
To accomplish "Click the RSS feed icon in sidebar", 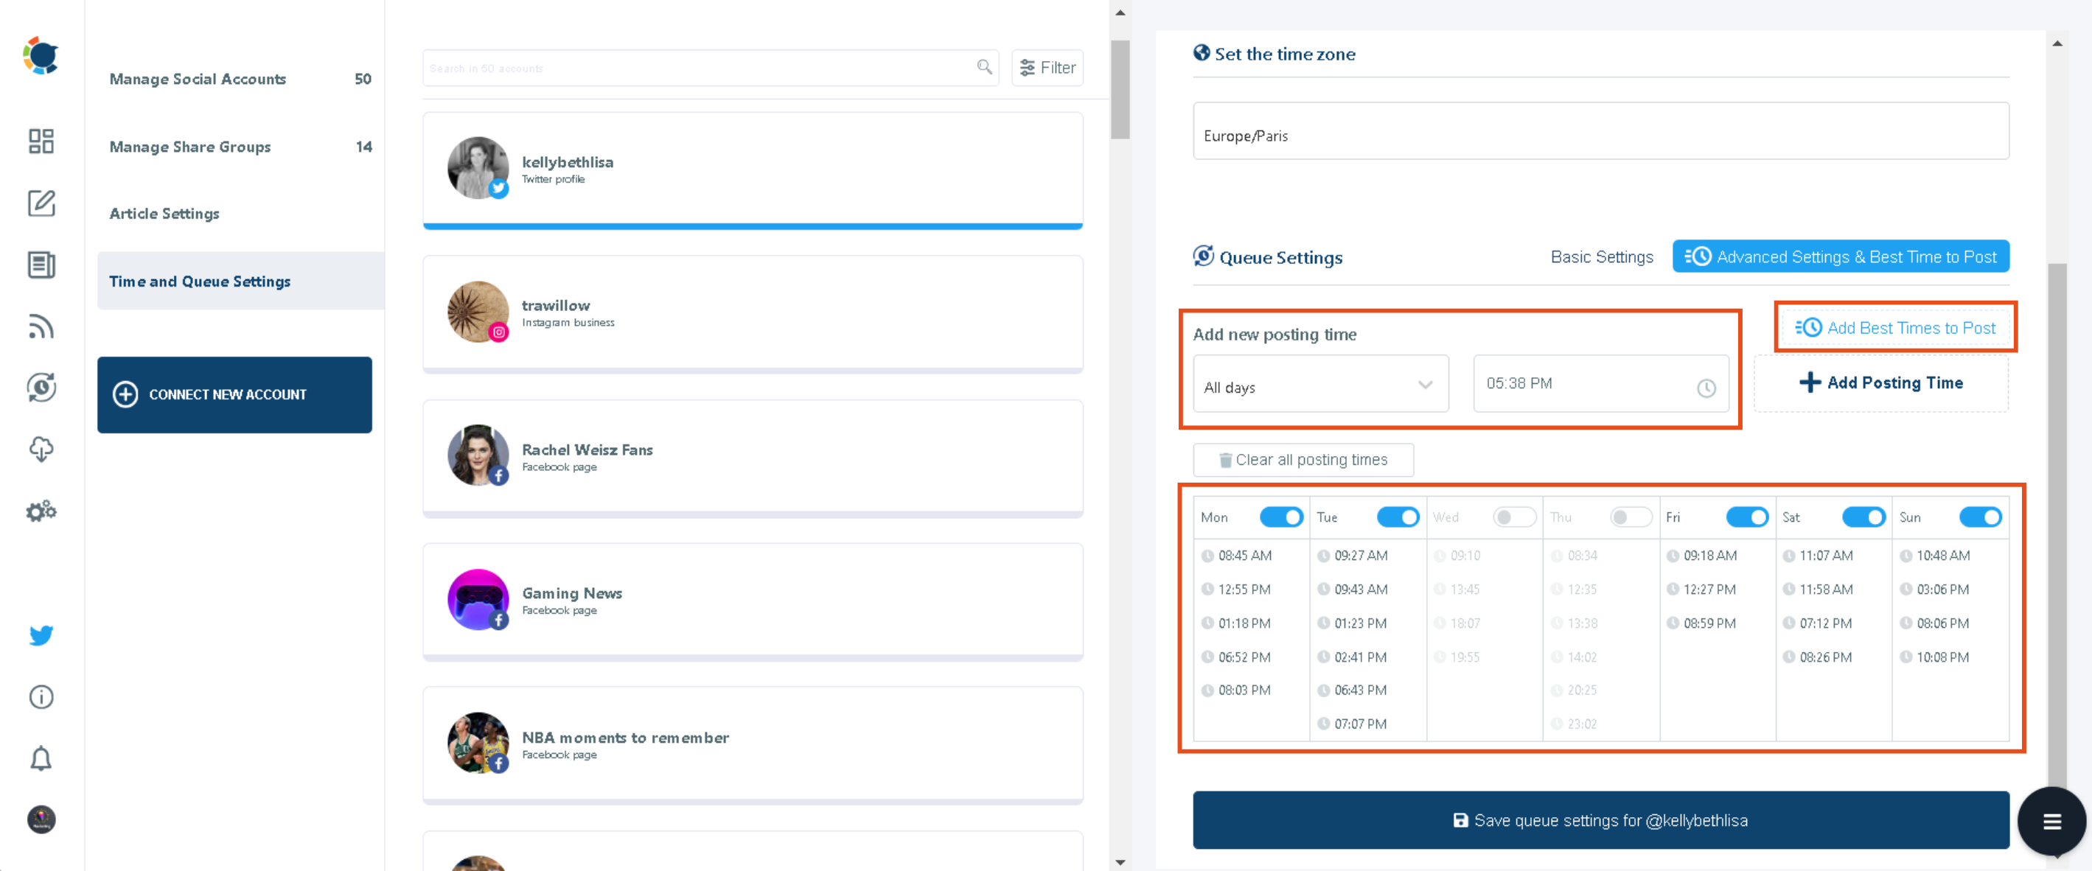I will coord(40,326).
